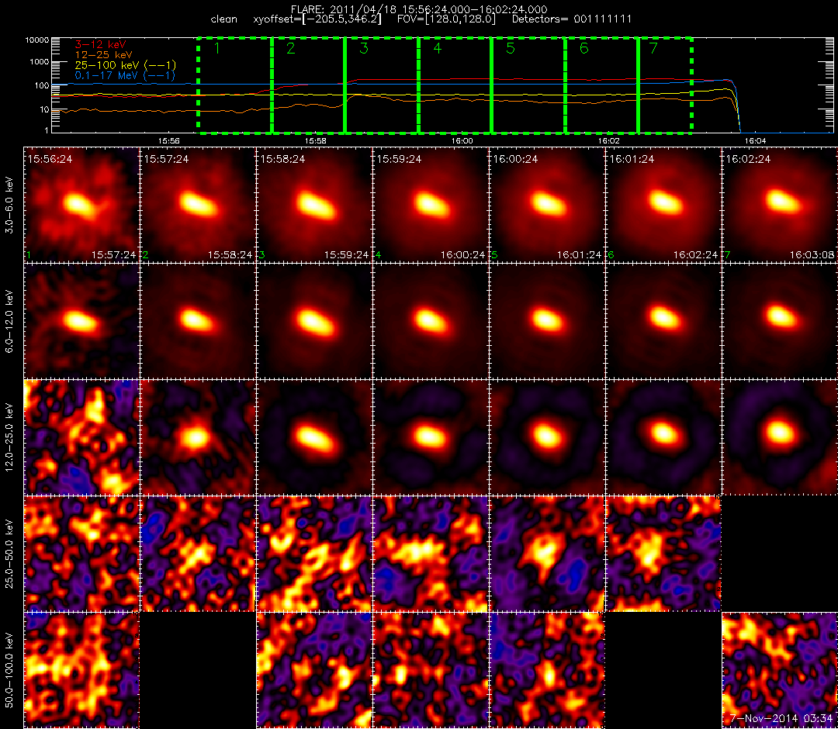
Task: Click the 6.0-12.0 keV image for interval 3
Action: point(314,322)
